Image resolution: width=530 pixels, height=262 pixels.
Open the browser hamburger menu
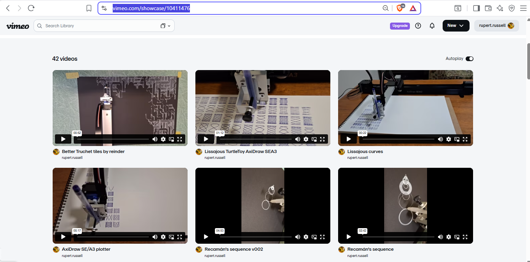(523, 8)
